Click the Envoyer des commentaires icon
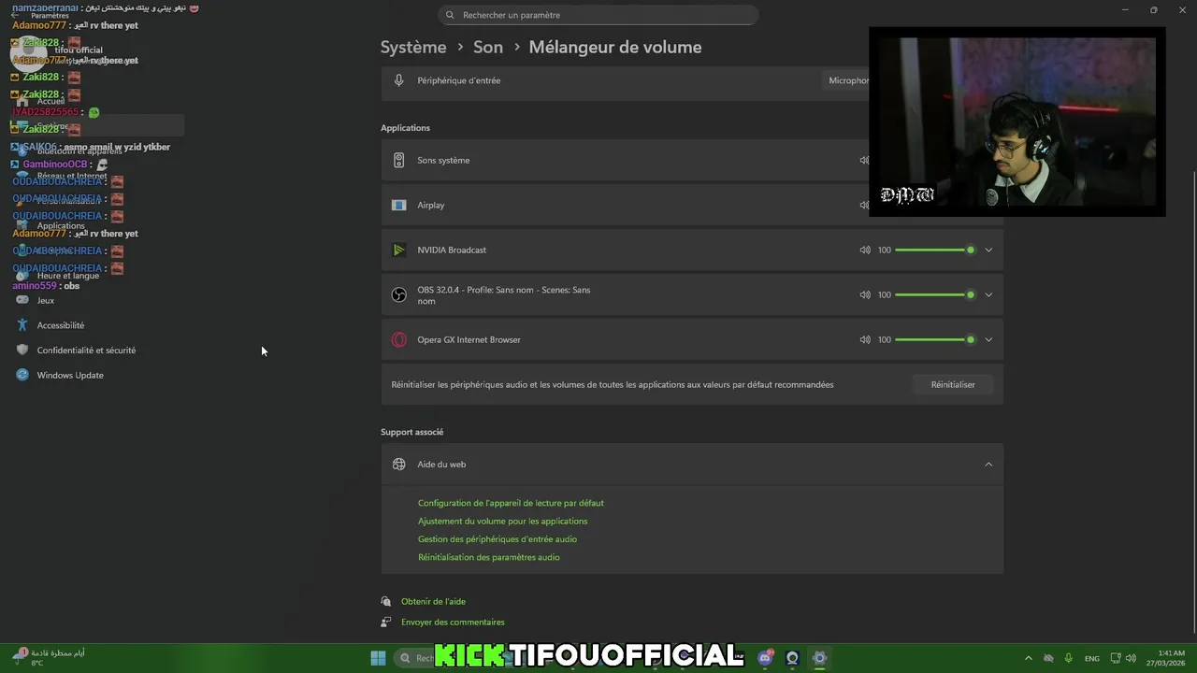 [386, 622]
